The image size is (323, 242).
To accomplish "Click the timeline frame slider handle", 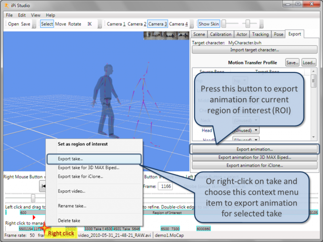I will click(33, 198).
